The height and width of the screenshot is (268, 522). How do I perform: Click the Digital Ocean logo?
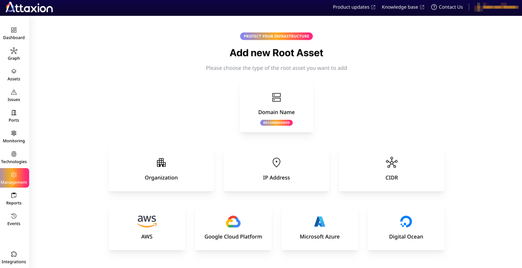406,222
